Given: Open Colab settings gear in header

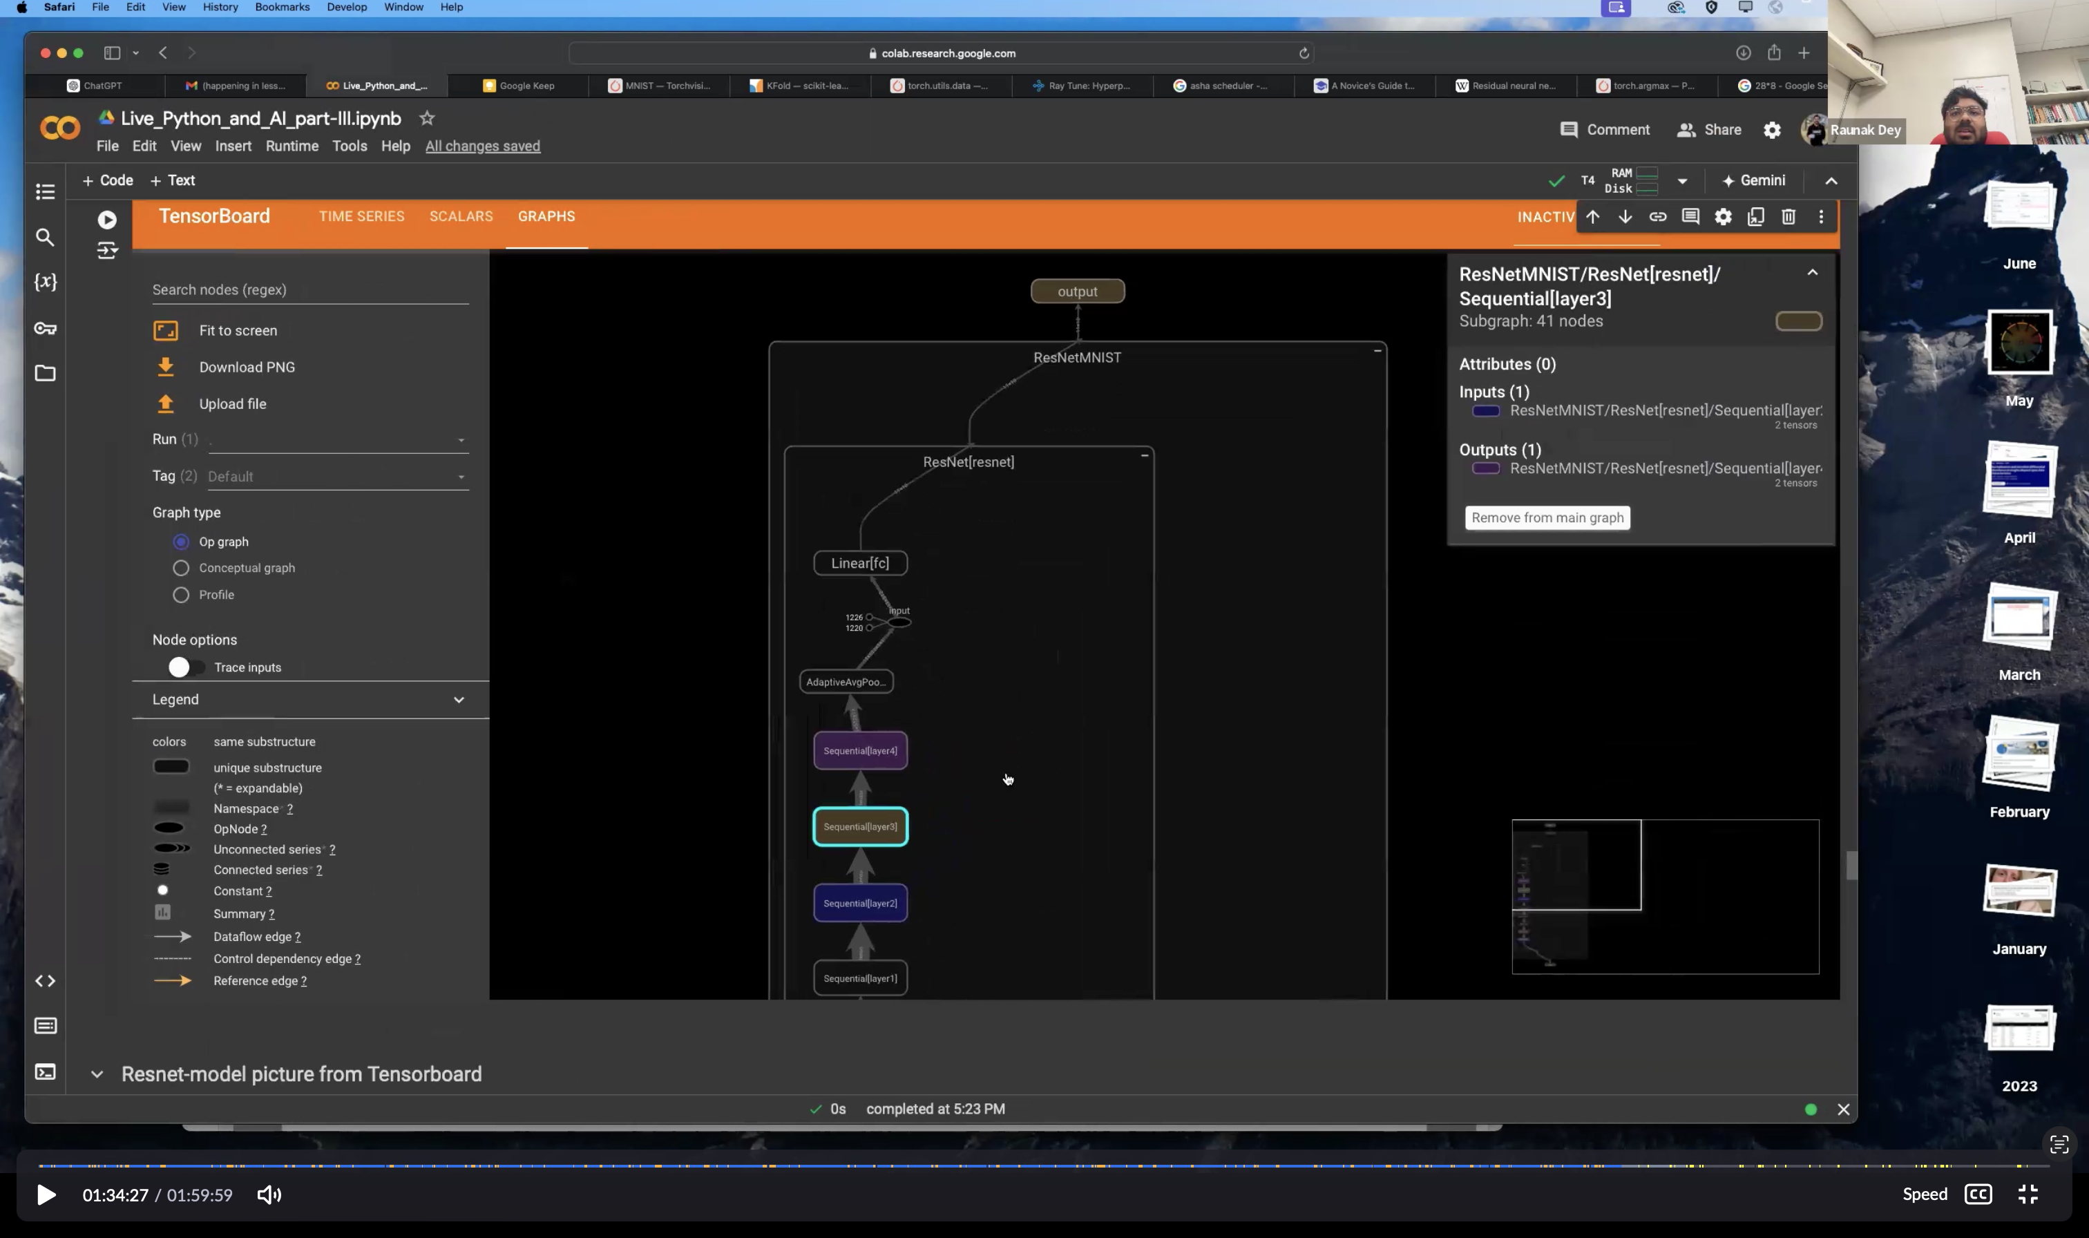Looking at the screenshot, I should [1771, 130].
